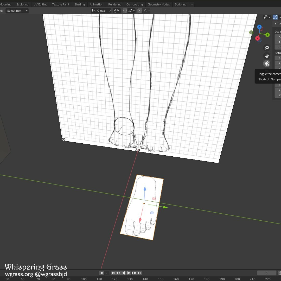281x281 pixels.
Task: Click the X axis on navigation gizmo
Action: 257,38
